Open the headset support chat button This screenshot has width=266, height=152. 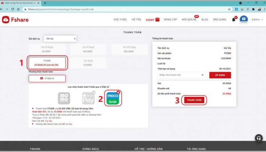259,138
